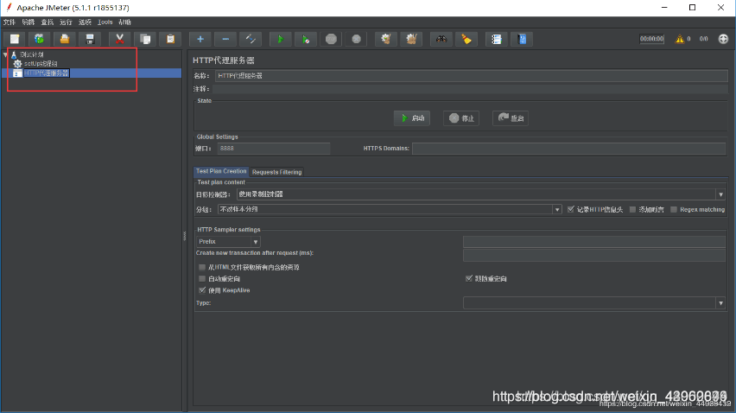Click the Toggle enable/disable toolbar icon
This screenshot has height=413, width=736.
coord(251,39)
